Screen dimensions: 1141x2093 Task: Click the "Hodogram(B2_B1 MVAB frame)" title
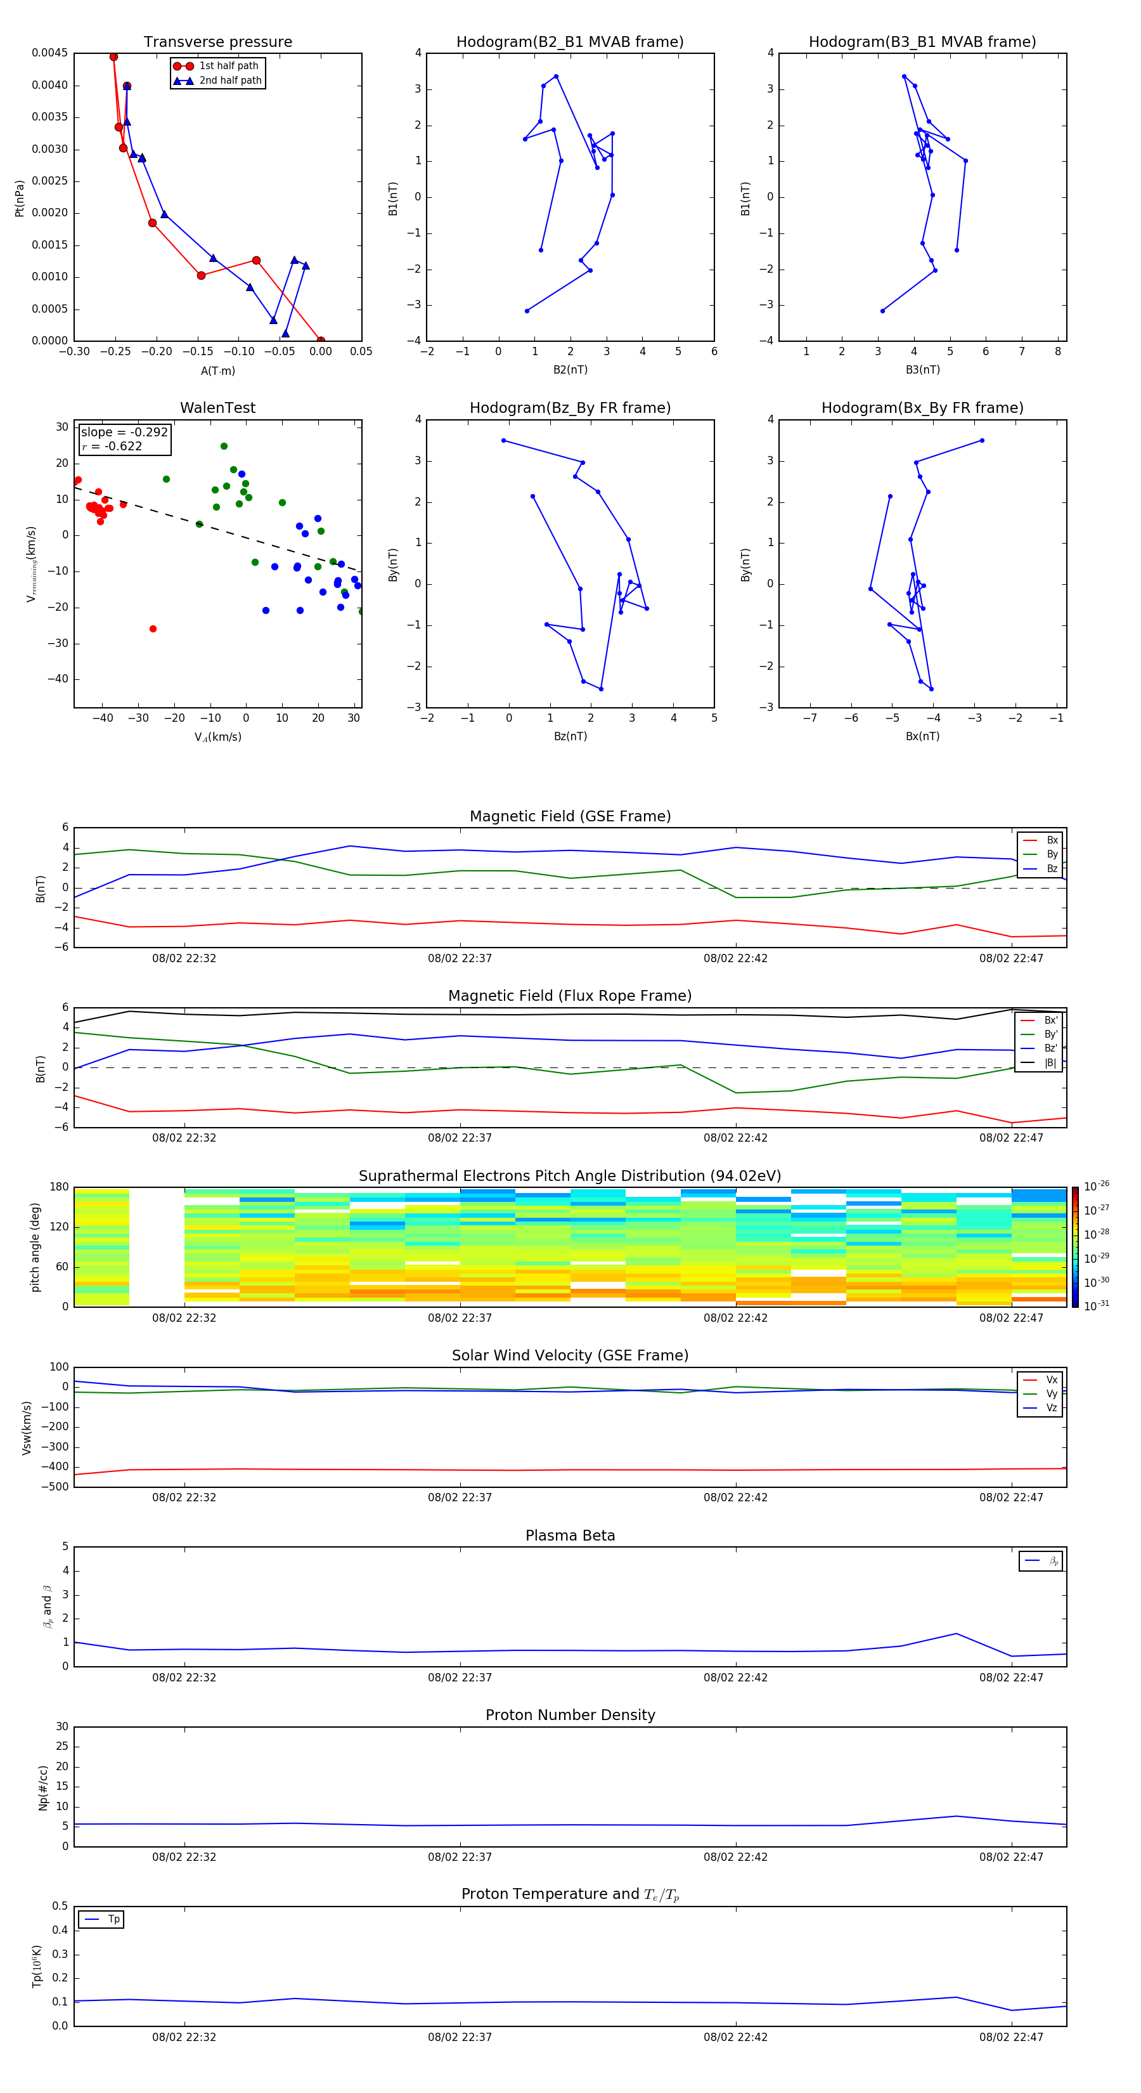tap(570, 42)
